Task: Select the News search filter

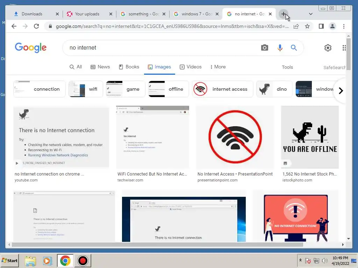Action: [100, 67]
